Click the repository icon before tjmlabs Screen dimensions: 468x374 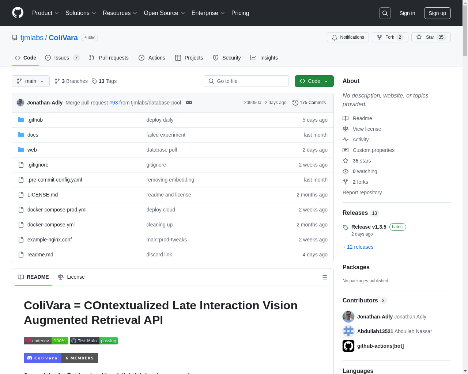pyautogui.click(x=15, y=38)
